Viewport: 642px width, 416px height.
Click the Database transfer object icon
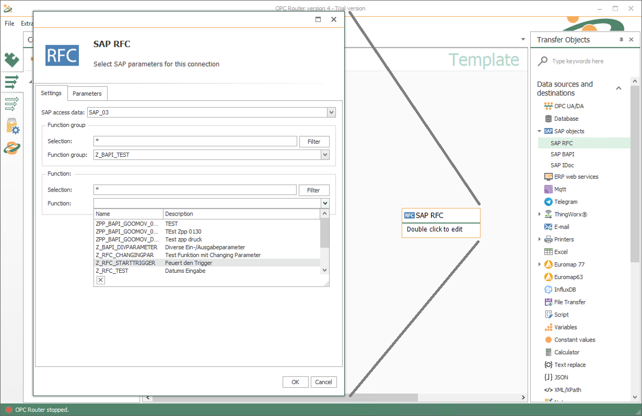point(549,119)
